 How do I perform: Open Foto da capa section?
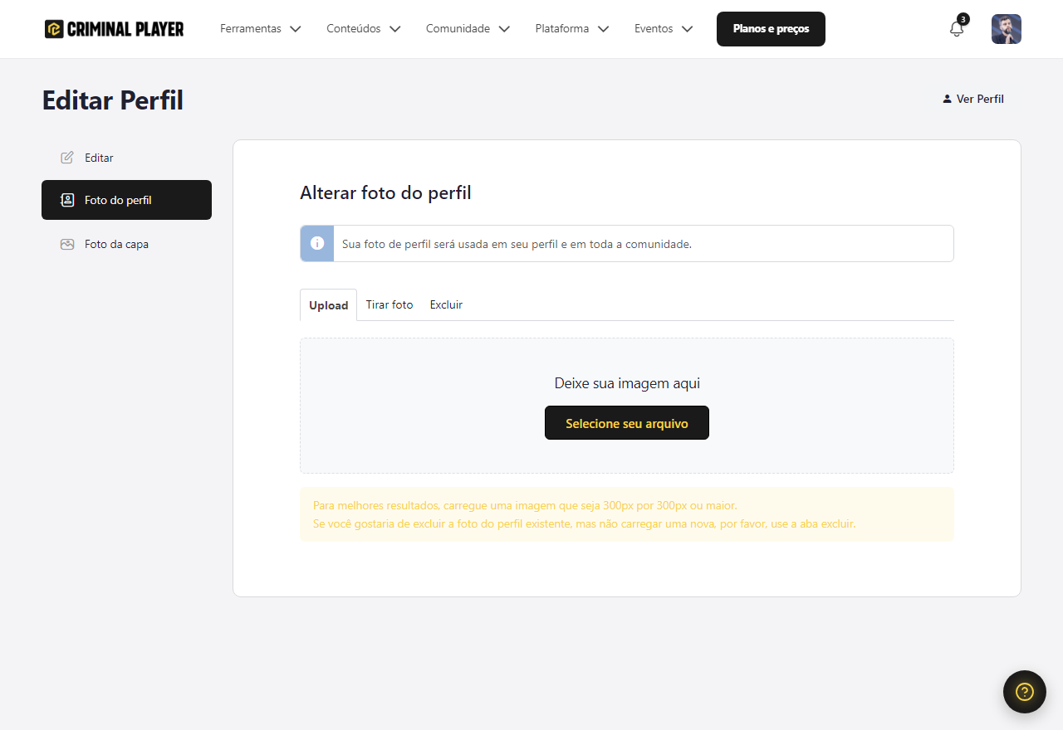point(126,245)
